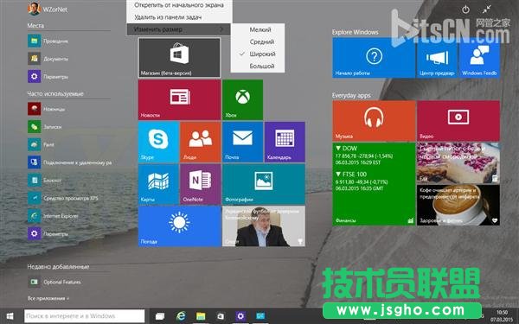Open Optional Features in recently added
Viewport: 519px width, 324px height.
(55, 282)
